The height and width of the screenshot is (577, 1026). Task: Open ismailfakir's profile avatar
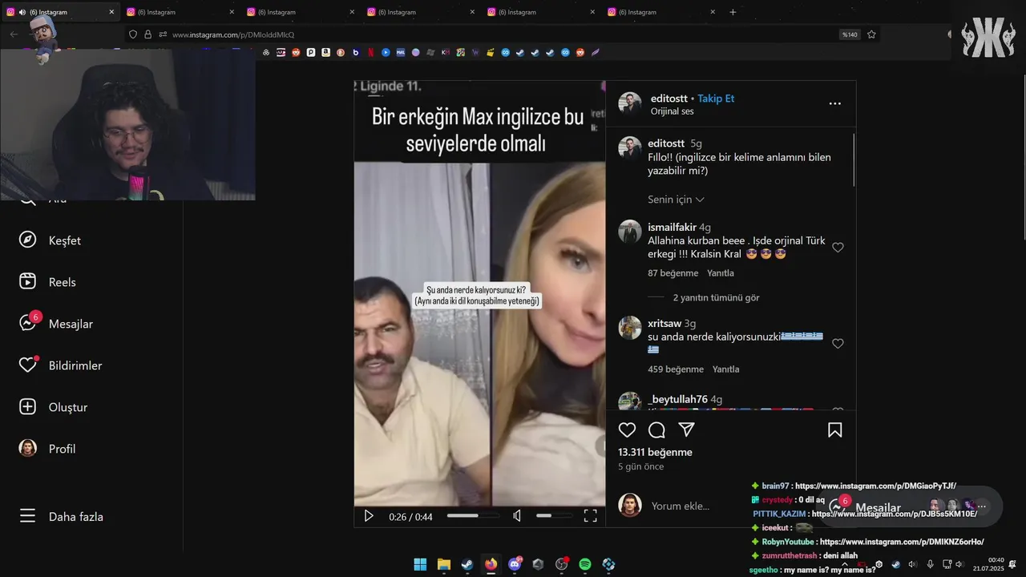(x=630, y=232)
